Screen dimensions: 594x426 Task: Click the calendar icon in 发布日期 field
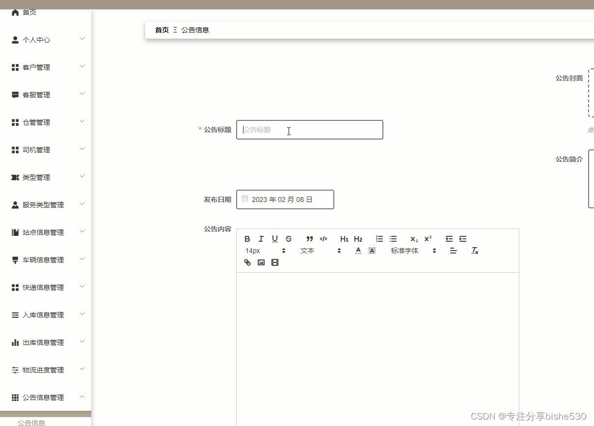245,199
